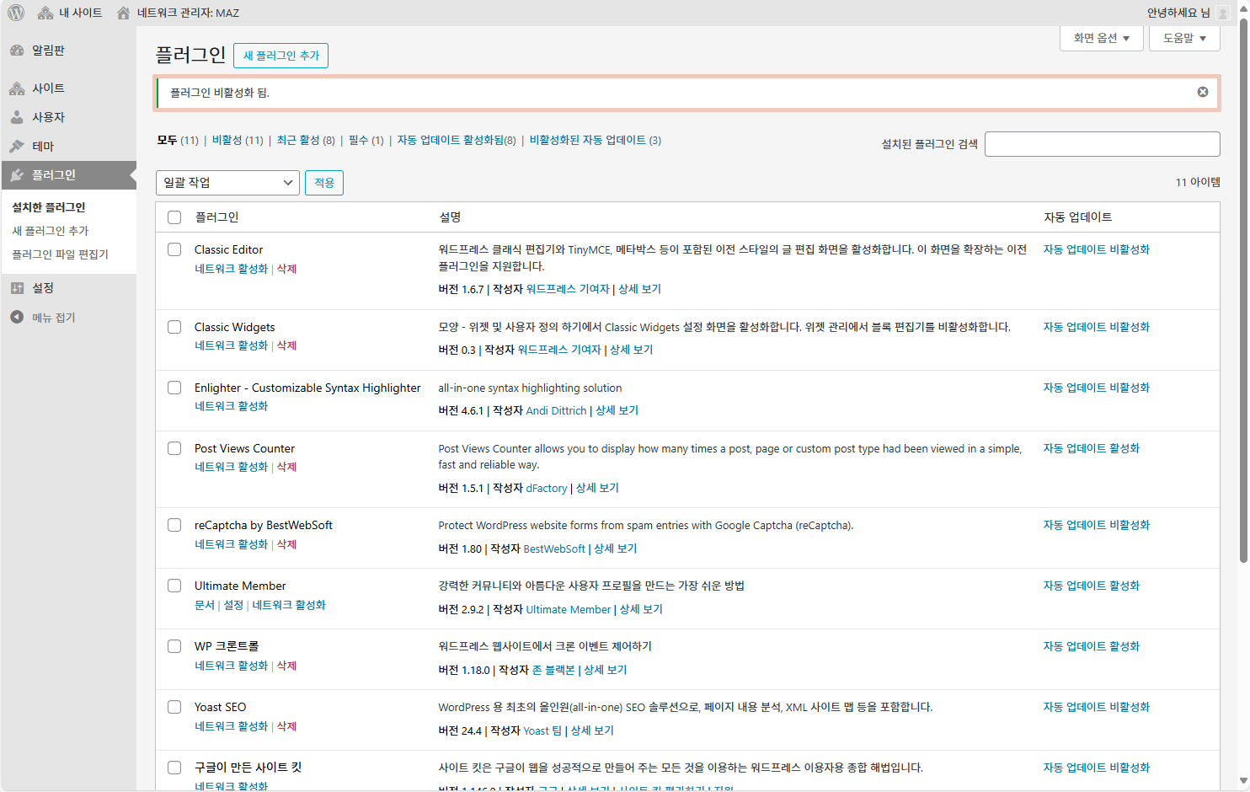Click the 사이트 sidebar icon
The height and width of the screenshot is (792, 1250).
pyautogui.click(x=17, y=88)
